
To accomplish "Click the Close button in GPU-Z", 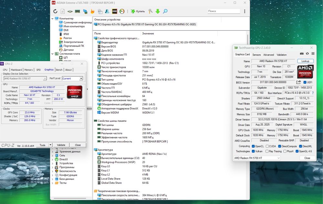I will [x=307, y=158].
